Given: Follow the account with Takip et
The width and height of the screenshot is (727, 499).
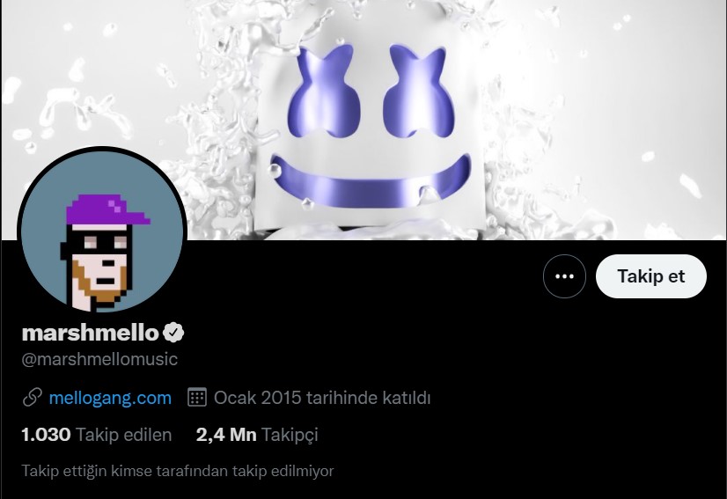Looking at the screenshot, I should pos(651,276).
